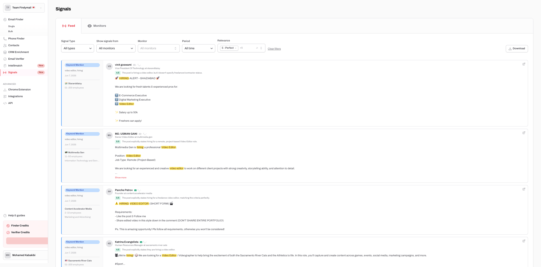Click the email icon beside MD. USMAN GANI
Screen dimensions: 541x267
(x=140, y=134)
